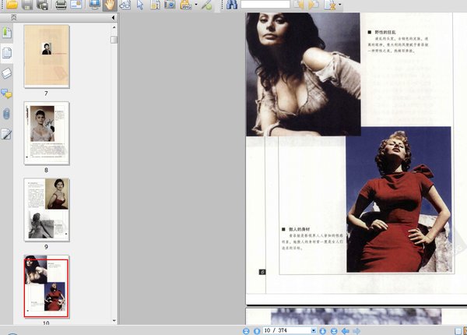Open the Attachments paperclip panel

pyautogui.click(x=7, y=114)
